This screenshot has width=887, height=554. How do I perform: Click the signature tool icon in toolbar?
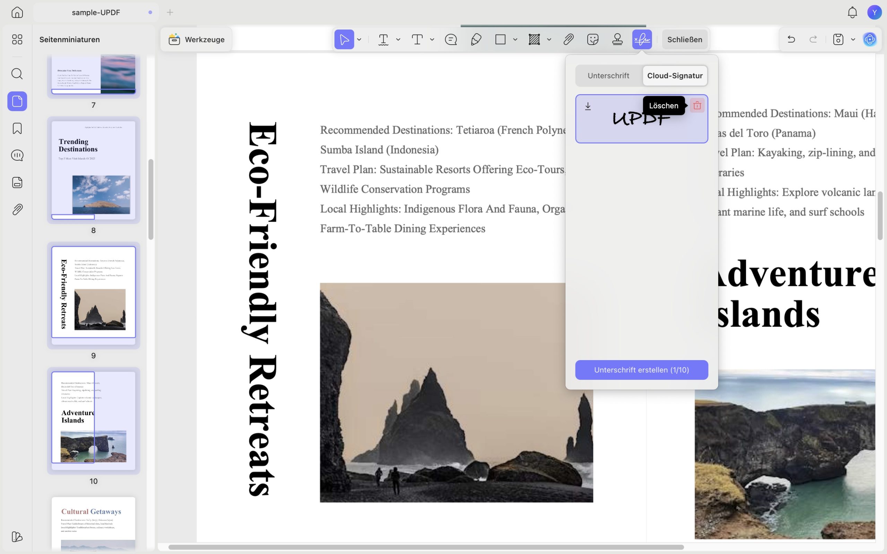tap(642, 39)
